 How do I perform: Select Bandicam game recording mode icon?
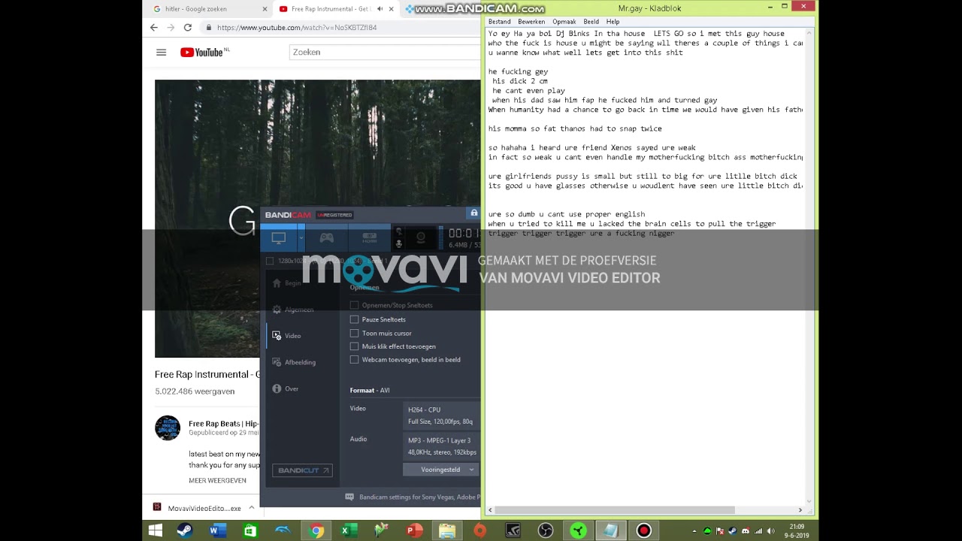(326, 238)
